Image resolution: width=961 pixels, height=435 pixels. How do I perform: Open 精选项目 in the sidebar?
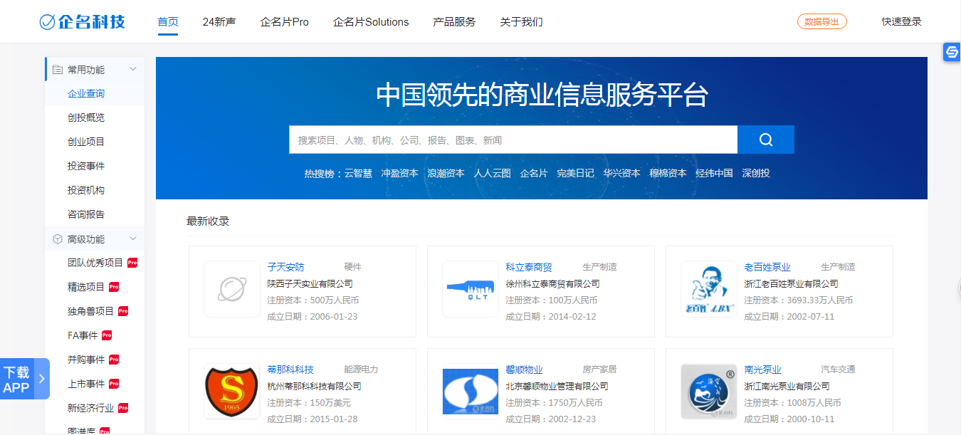coord(86,287)
